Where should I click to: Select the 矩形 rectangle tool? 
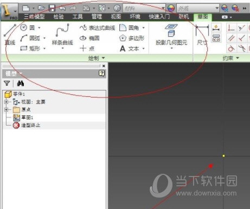pyautogui.click(x=30, y=48)
